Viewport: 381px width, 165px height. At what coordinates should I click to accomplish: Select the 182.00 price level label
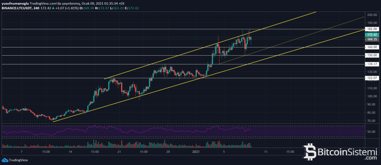click(x=373, y=29)
